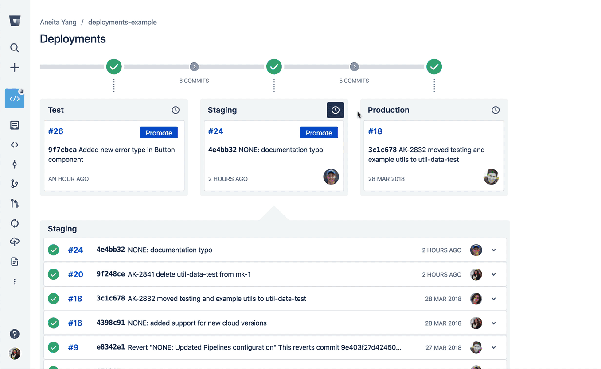The image size is (601, 369).
Task: Toggle Test environment history clock
Action: click(x=176, y=110)
